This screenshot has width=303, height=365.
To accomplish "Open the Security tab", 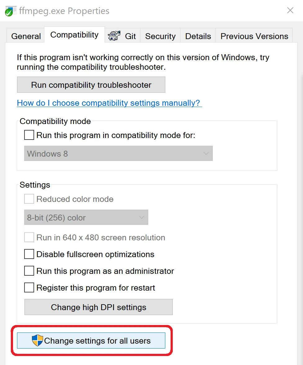I will [x=160, y=36].
